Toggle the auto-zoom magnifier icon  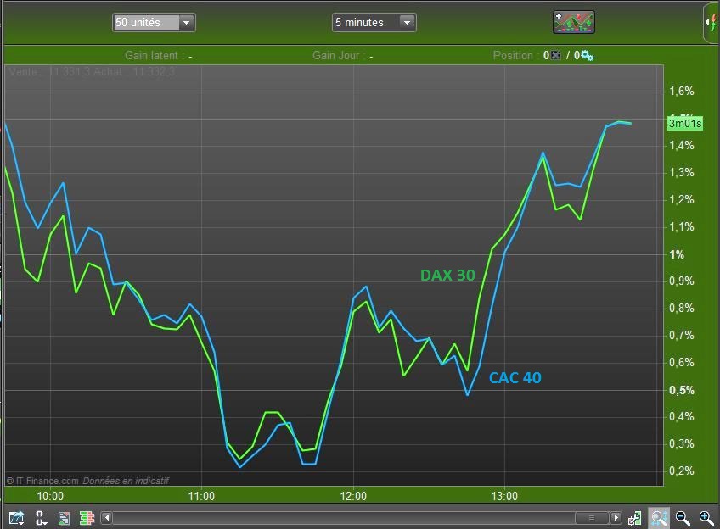(659, 518)
